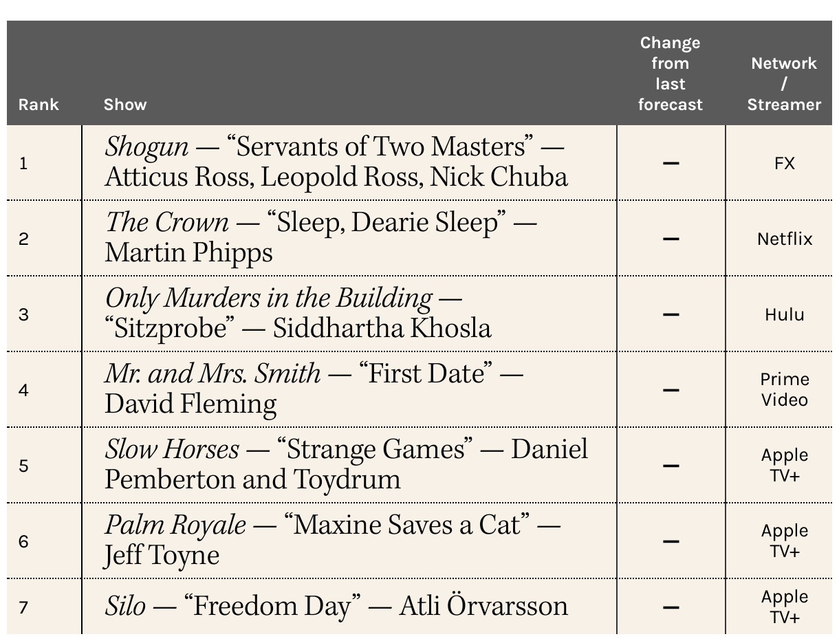This screenshot has height=641, width=839.
Task: Click the no-change dash for Shogun
Action: [671, 163]
